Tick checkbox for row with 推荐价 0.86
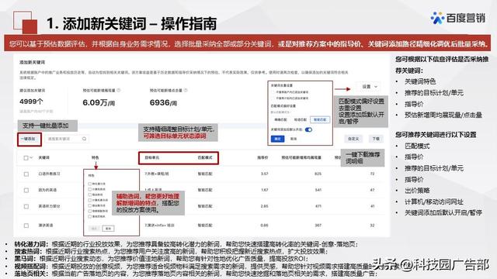 [x=26, y=226]
